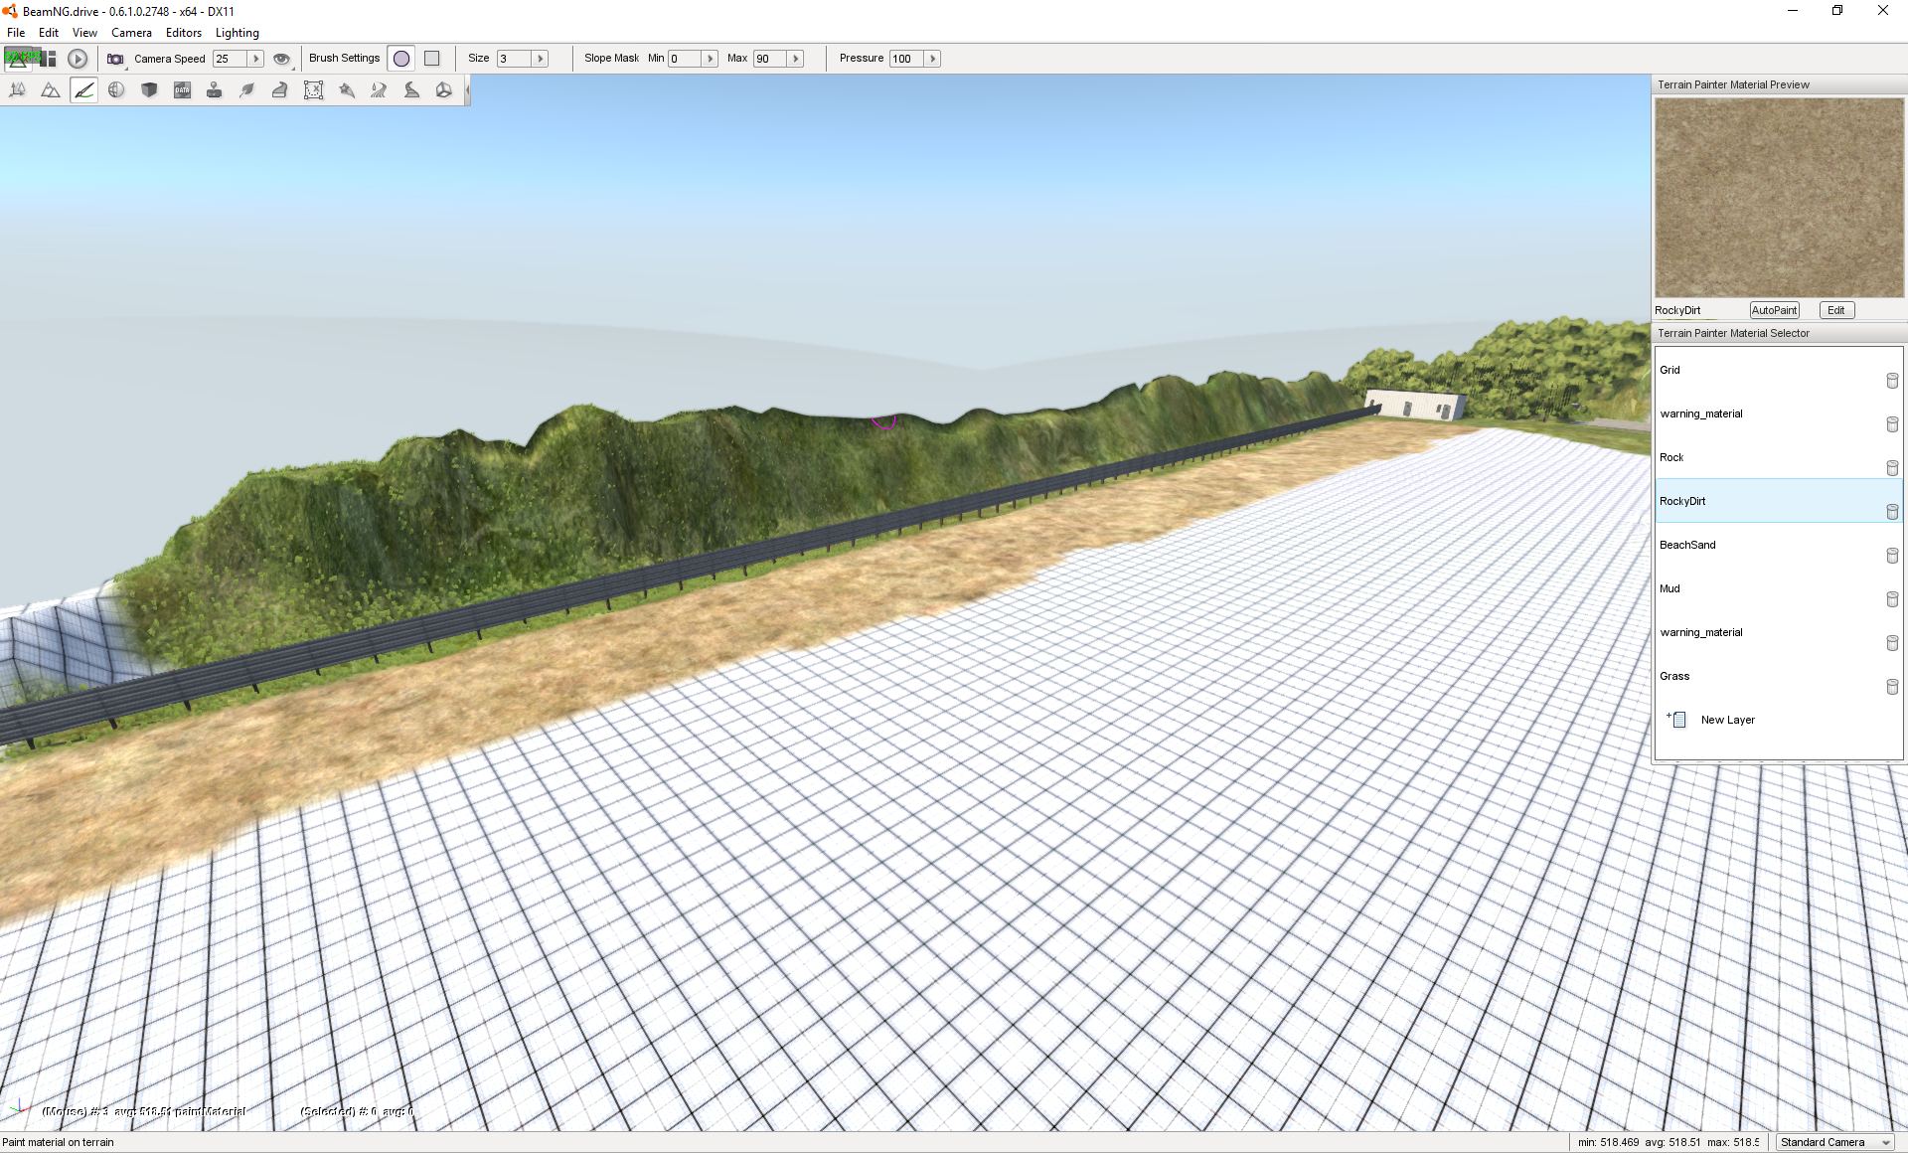Delete the first warning_material layer
The height and width of the screenshot is (1153, 1908).
pyautogui.click(x=1892, y=424)
